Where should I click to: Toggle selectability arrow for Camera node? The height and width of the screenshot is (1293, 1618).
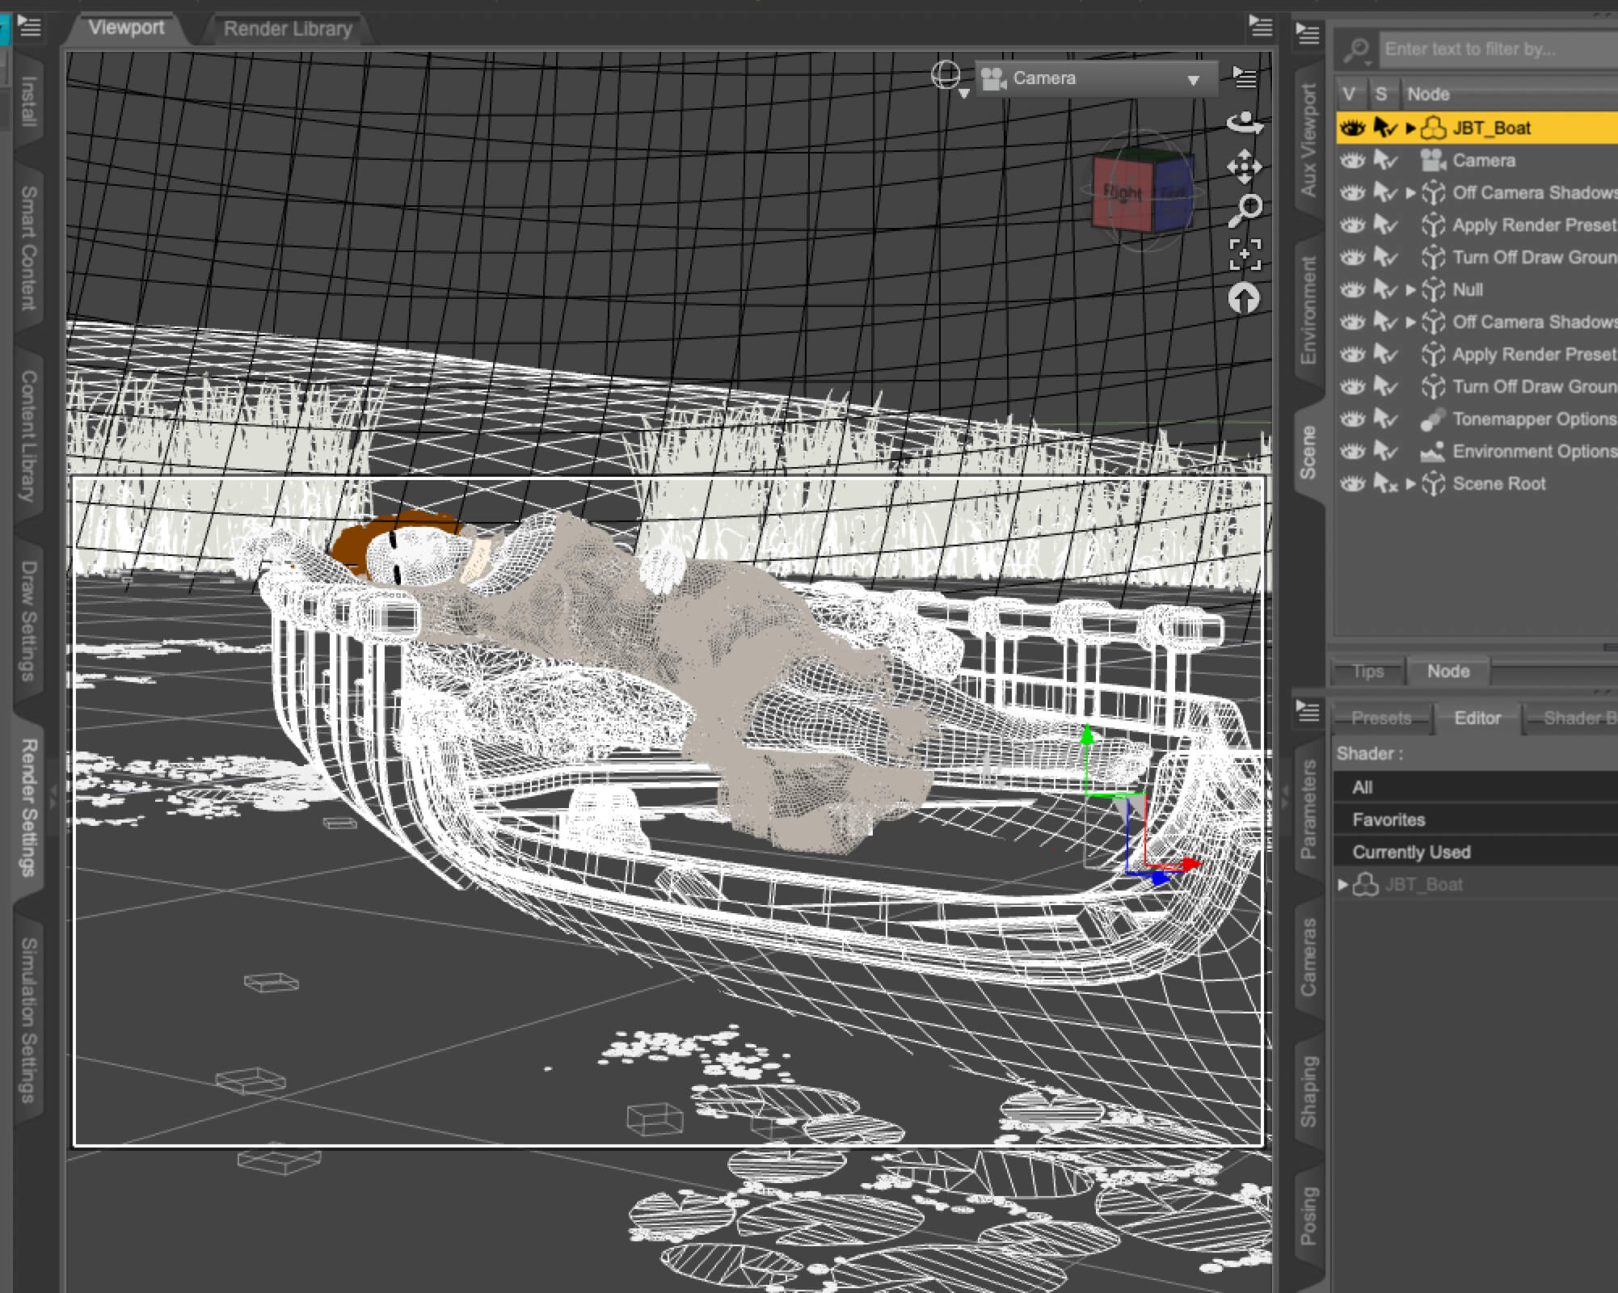click(x=1385, y=160)
